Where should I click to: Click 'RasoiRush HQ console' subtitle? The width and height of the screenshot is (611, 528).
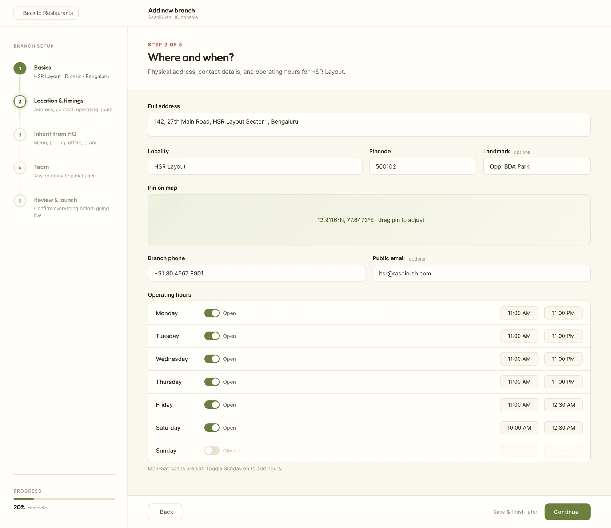[173, 17]
